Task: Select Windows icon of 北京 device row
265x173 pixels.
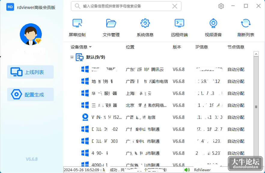Action: (85, 105)
